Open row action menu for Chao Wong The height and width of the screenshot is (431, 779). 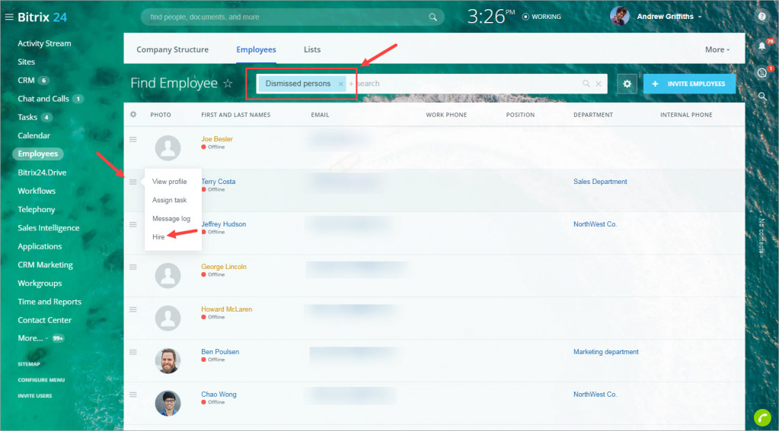[x=133, y=395]
